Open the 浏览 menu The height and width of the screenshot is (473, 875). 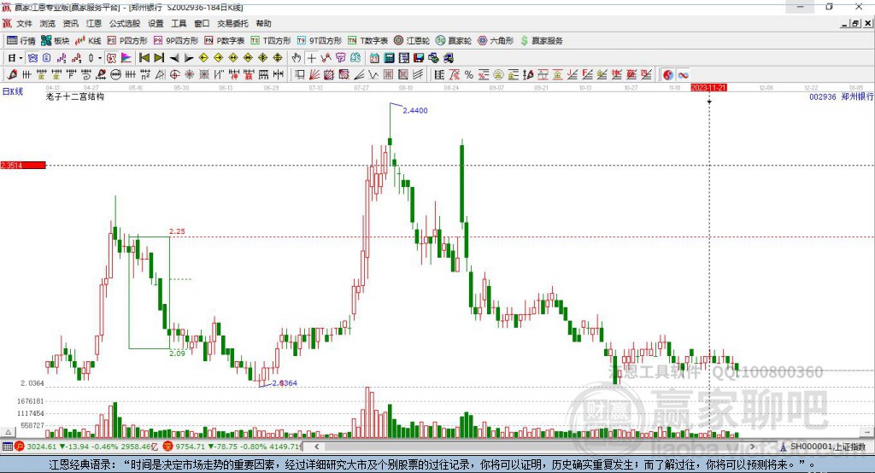(48, 23)
